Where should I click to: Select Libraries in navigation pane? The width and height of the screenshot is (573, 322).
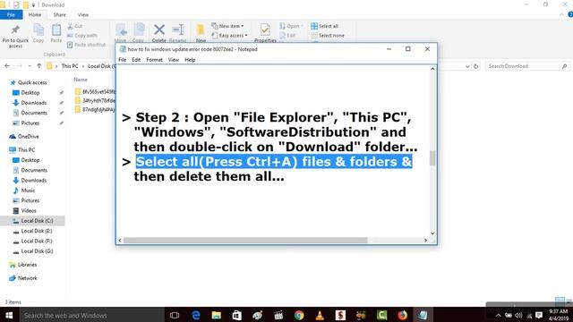click(x=27, y=265)
